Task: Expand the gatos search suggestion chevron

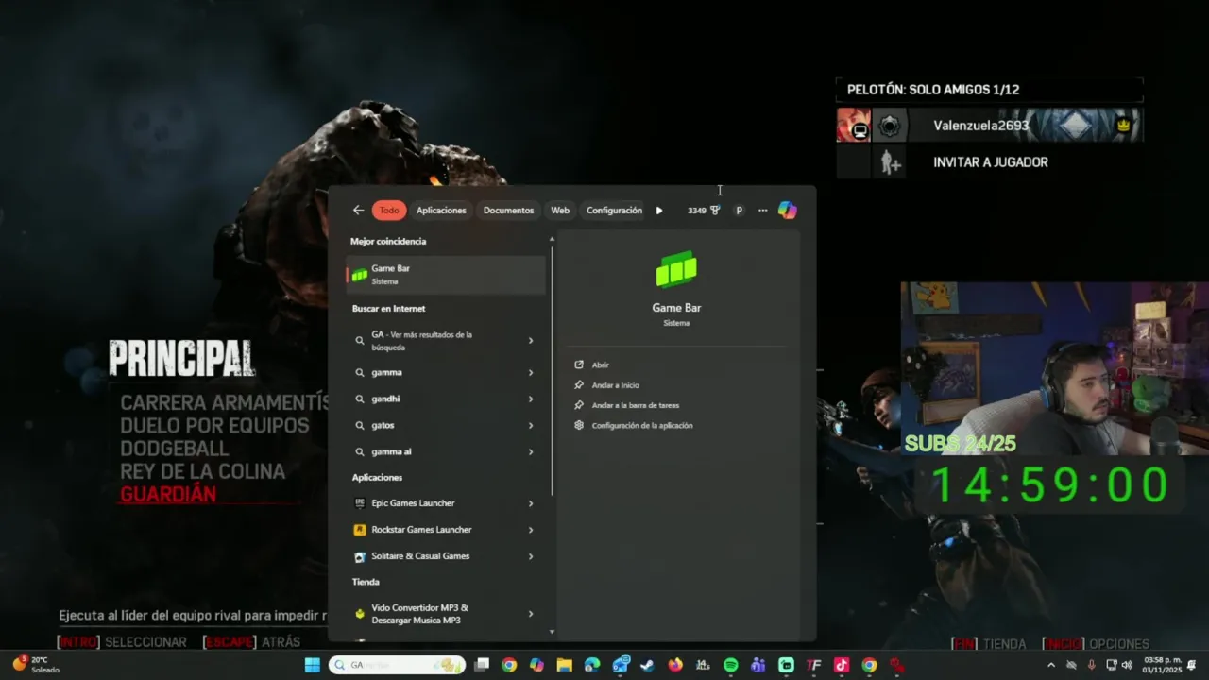Action: tap(531, 425)
